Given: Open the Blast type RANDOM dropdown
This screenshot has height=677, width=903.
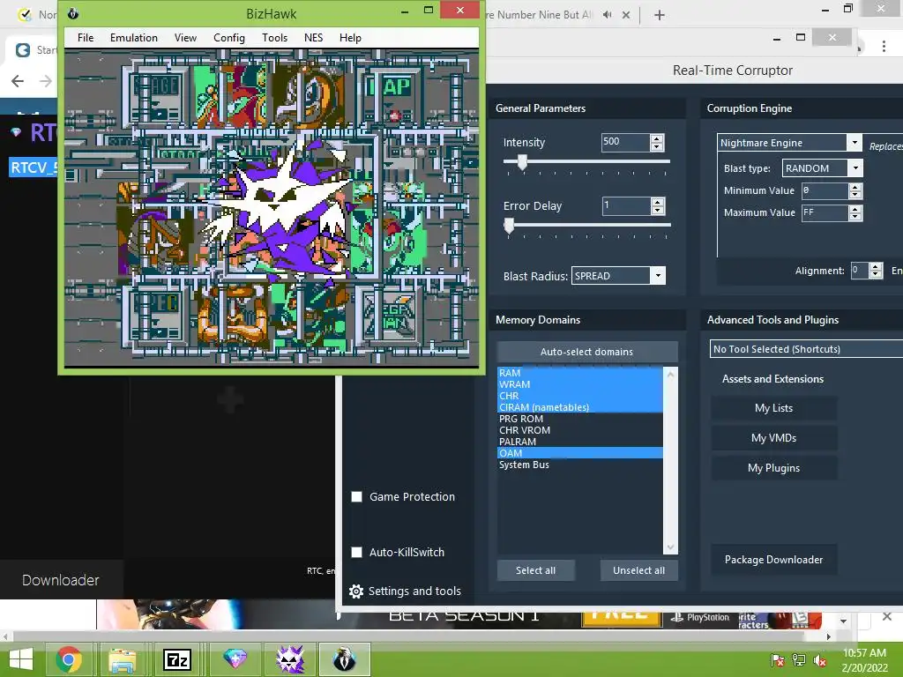Looking at the screenshot, I should click(823, 168).
